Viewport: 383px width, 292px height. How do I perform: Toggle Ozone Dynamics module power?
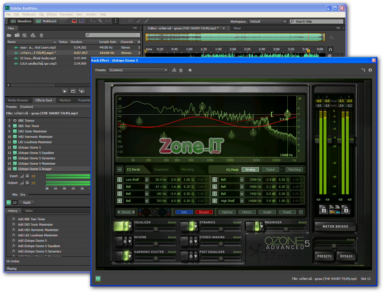[191, 226]
